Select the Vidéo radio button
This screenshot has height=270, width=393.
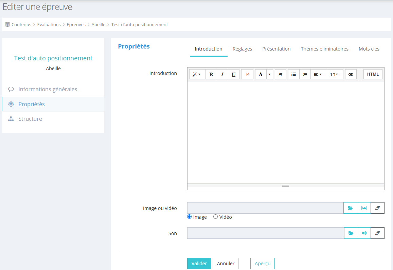coord(215,217)
